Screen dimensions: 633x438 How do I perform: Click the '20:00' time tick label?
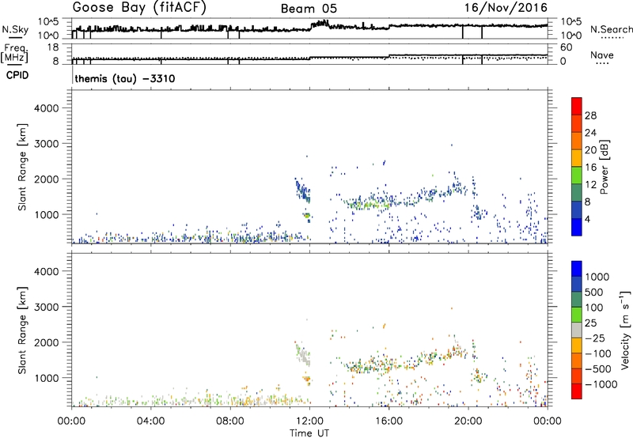point(468,421)
